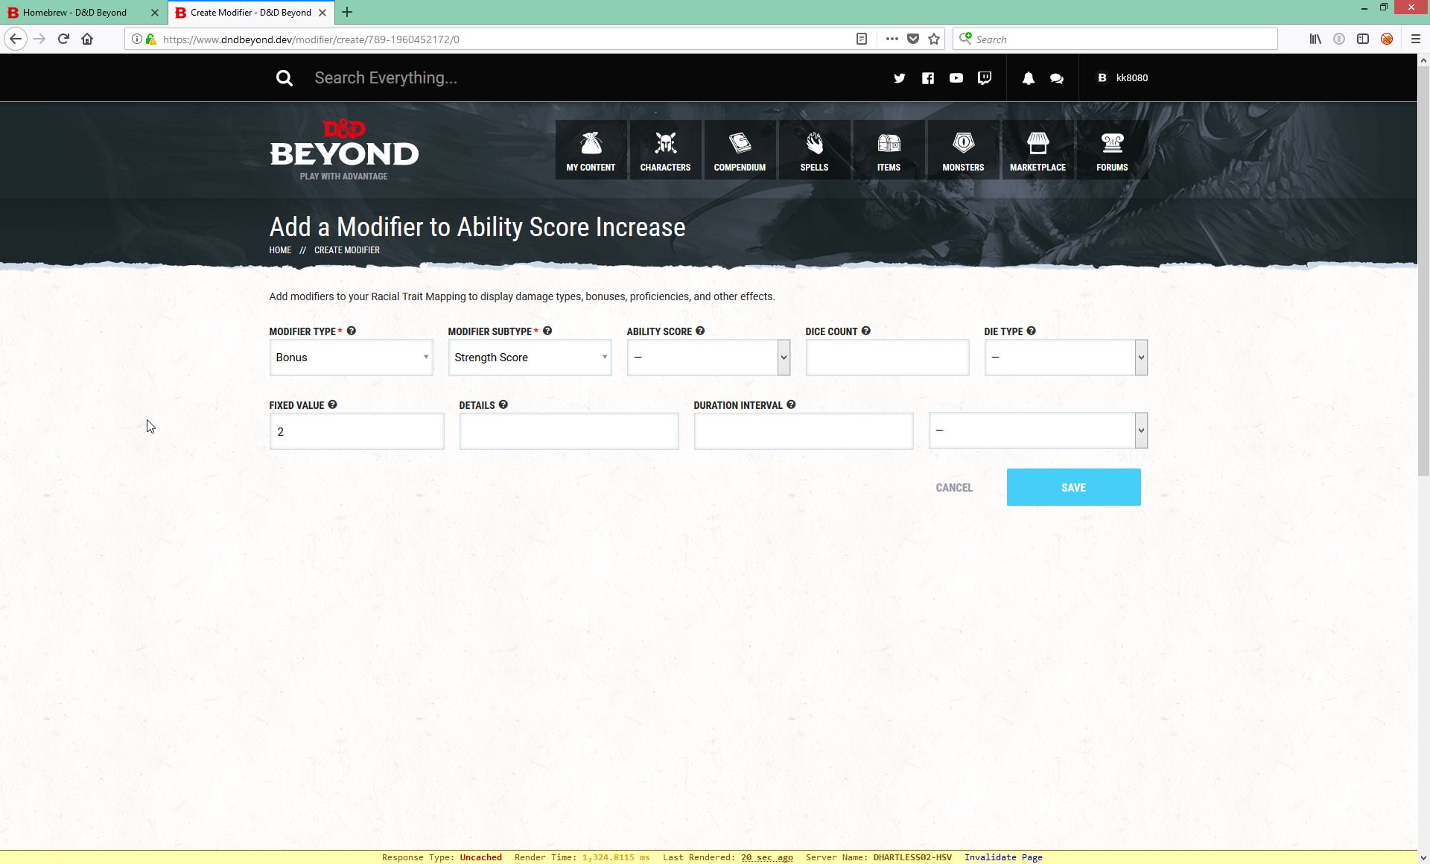Screen dimensions: 1430x864
Task: Select the Create Modifier - D&D Beyond tab
Action: tap(250, 13)
